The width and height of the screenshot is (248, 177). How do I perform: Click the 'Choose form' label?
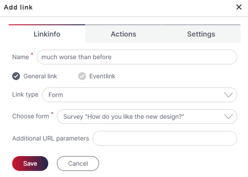[31, 116]
